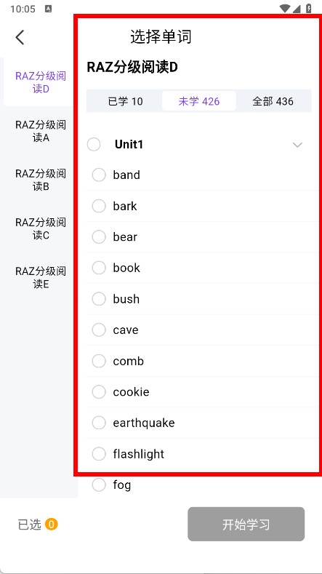
Task: Check the flashlight circle
Action: (99, 454)
